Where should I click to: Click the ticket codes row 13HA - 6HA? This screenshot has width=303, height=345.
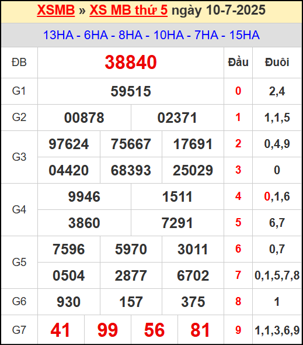[151, 35]
